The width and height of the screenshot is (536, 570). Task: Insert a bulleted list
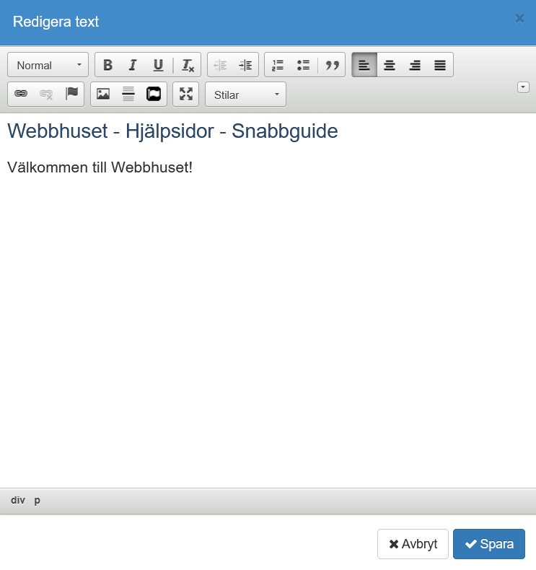303,65
